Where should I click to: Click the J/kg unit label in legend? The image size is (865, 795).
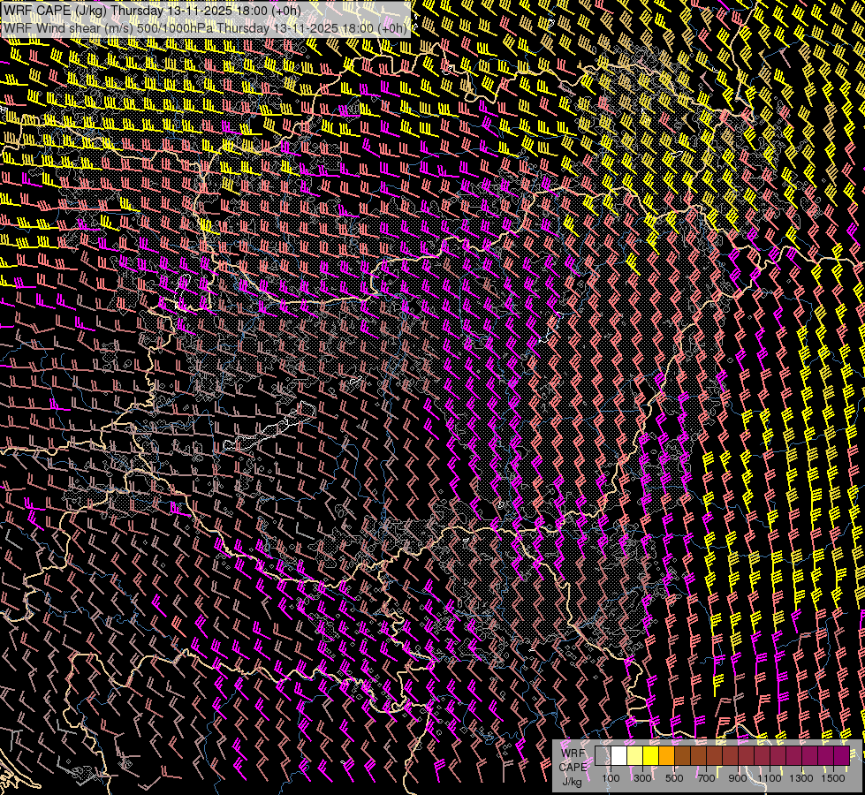[x=572, y=782]
